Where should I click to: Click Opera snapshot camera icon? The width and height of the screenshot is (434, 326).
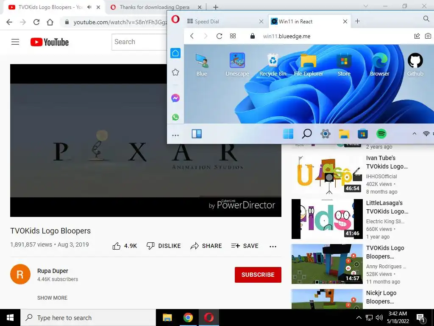(x=428, y=36)
